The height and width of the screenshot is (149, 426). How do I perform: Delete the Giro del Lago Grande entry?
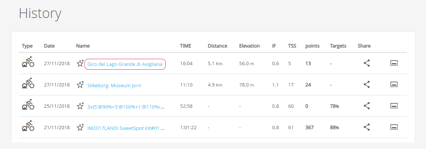tap(394, 63)
